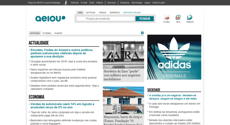Viewport: 230px width, 125px height.
Task: Switch to the HUMOR content tab
Action: click(58, 33)
